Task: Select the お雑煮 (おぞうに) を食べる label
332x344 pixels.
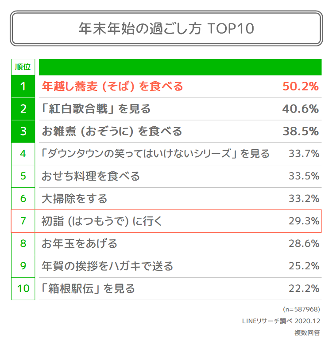Action: pos(112,131)
